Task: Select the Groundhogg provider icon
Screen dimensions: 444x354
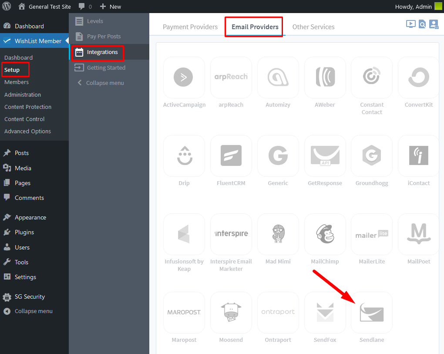Action: click(x=371, y=156)
